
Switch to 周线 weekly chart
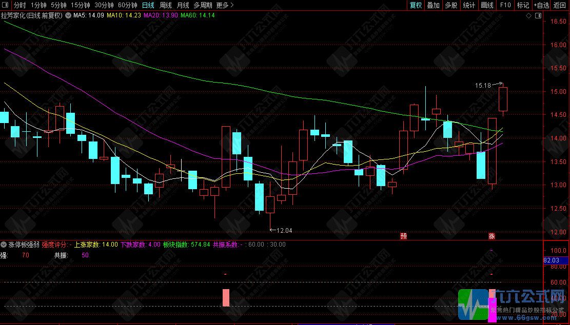coord(166,5)
